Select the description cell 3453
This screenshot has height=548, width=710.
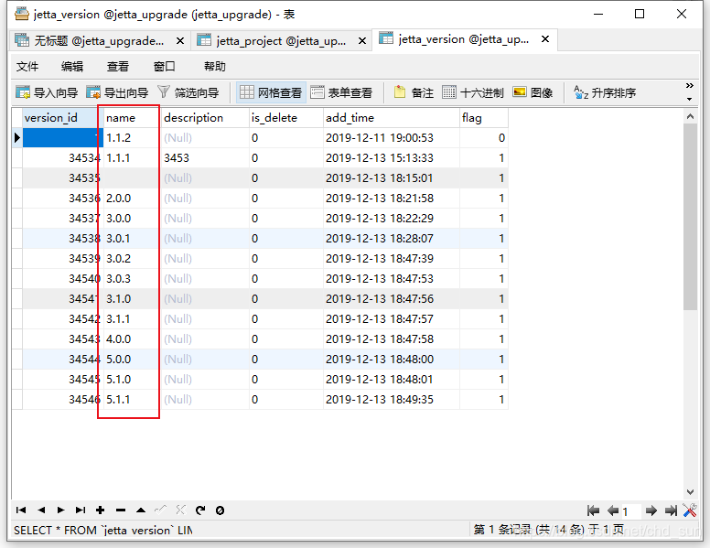205,158
